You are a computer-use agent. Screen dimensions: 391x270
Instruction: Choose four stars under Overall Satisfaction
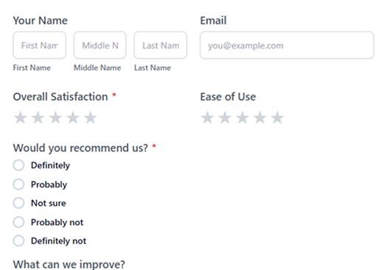pyautogui.click(x=73, y=117)
